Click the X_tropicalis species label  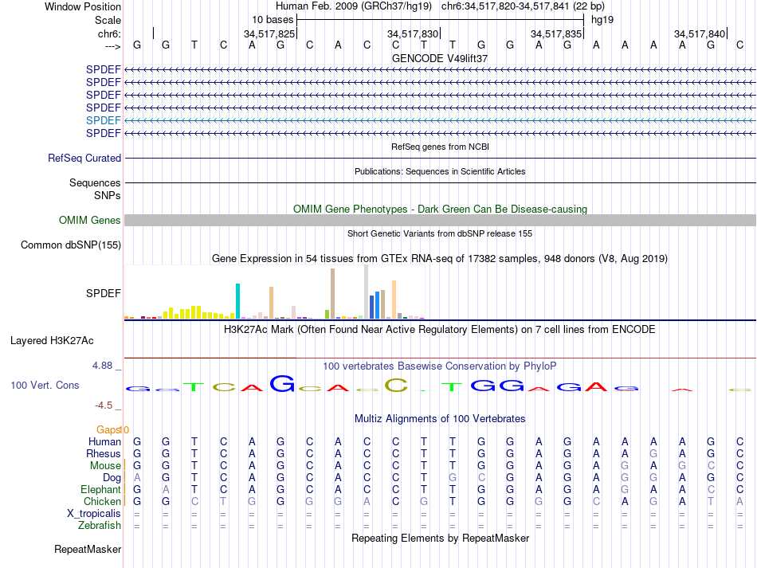[94, 514]
